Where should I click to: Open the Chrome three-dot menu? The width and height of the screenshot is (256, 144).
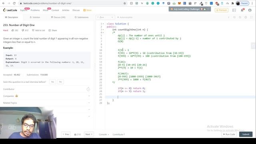point(252,3)
